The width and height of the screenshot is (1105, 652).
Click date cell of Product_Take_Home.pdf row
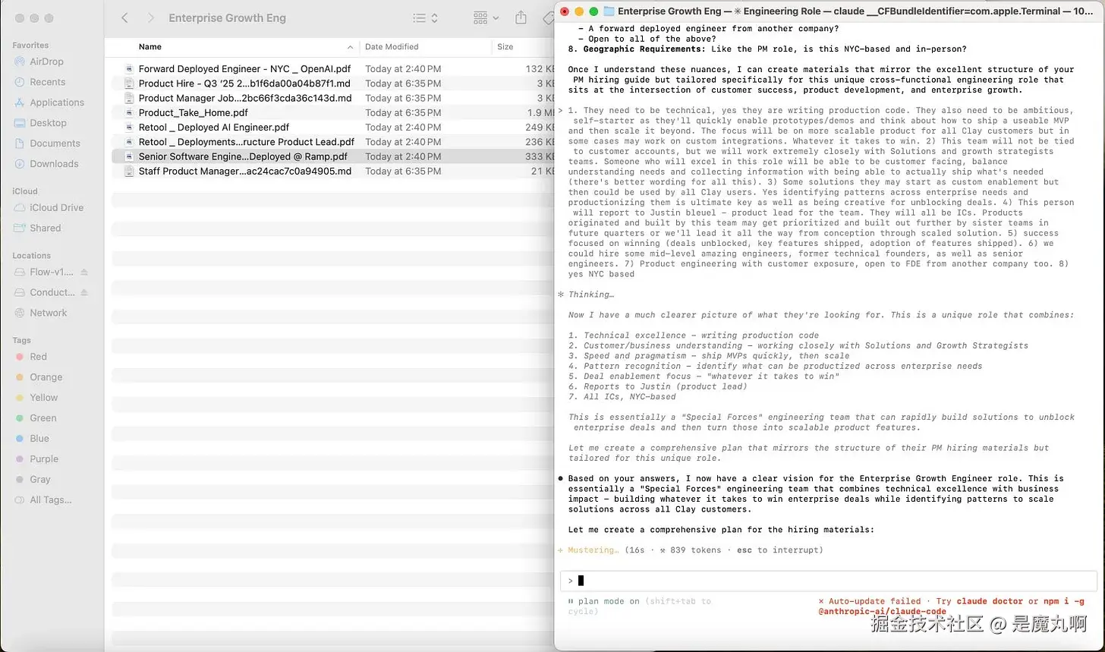(x=403, y=112)
